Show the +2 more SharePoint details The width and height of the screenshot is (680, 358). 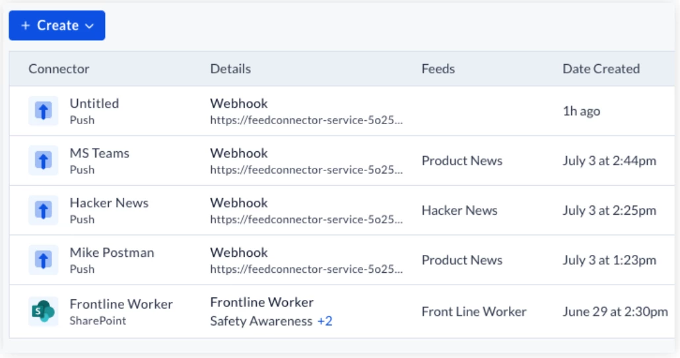325,321
